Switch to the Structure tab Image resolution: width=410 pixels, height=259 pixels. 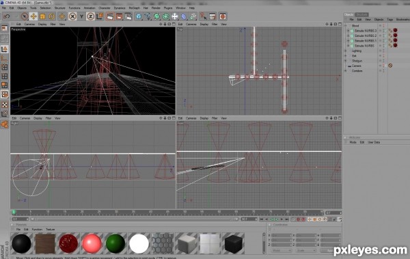tap(362, 14)
